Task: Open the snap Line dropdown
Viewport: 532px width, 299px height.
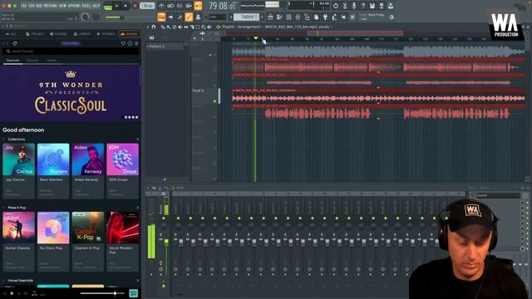Action: 217,17
